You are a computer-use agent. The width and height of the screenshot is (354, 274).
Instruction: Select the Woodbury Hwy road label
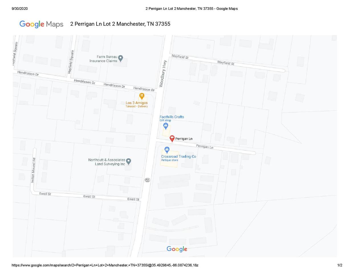[x=163, y=74]
